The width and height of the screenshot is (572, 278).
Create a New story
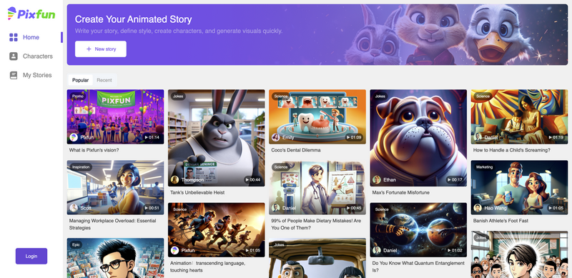(x=101, y=49)
